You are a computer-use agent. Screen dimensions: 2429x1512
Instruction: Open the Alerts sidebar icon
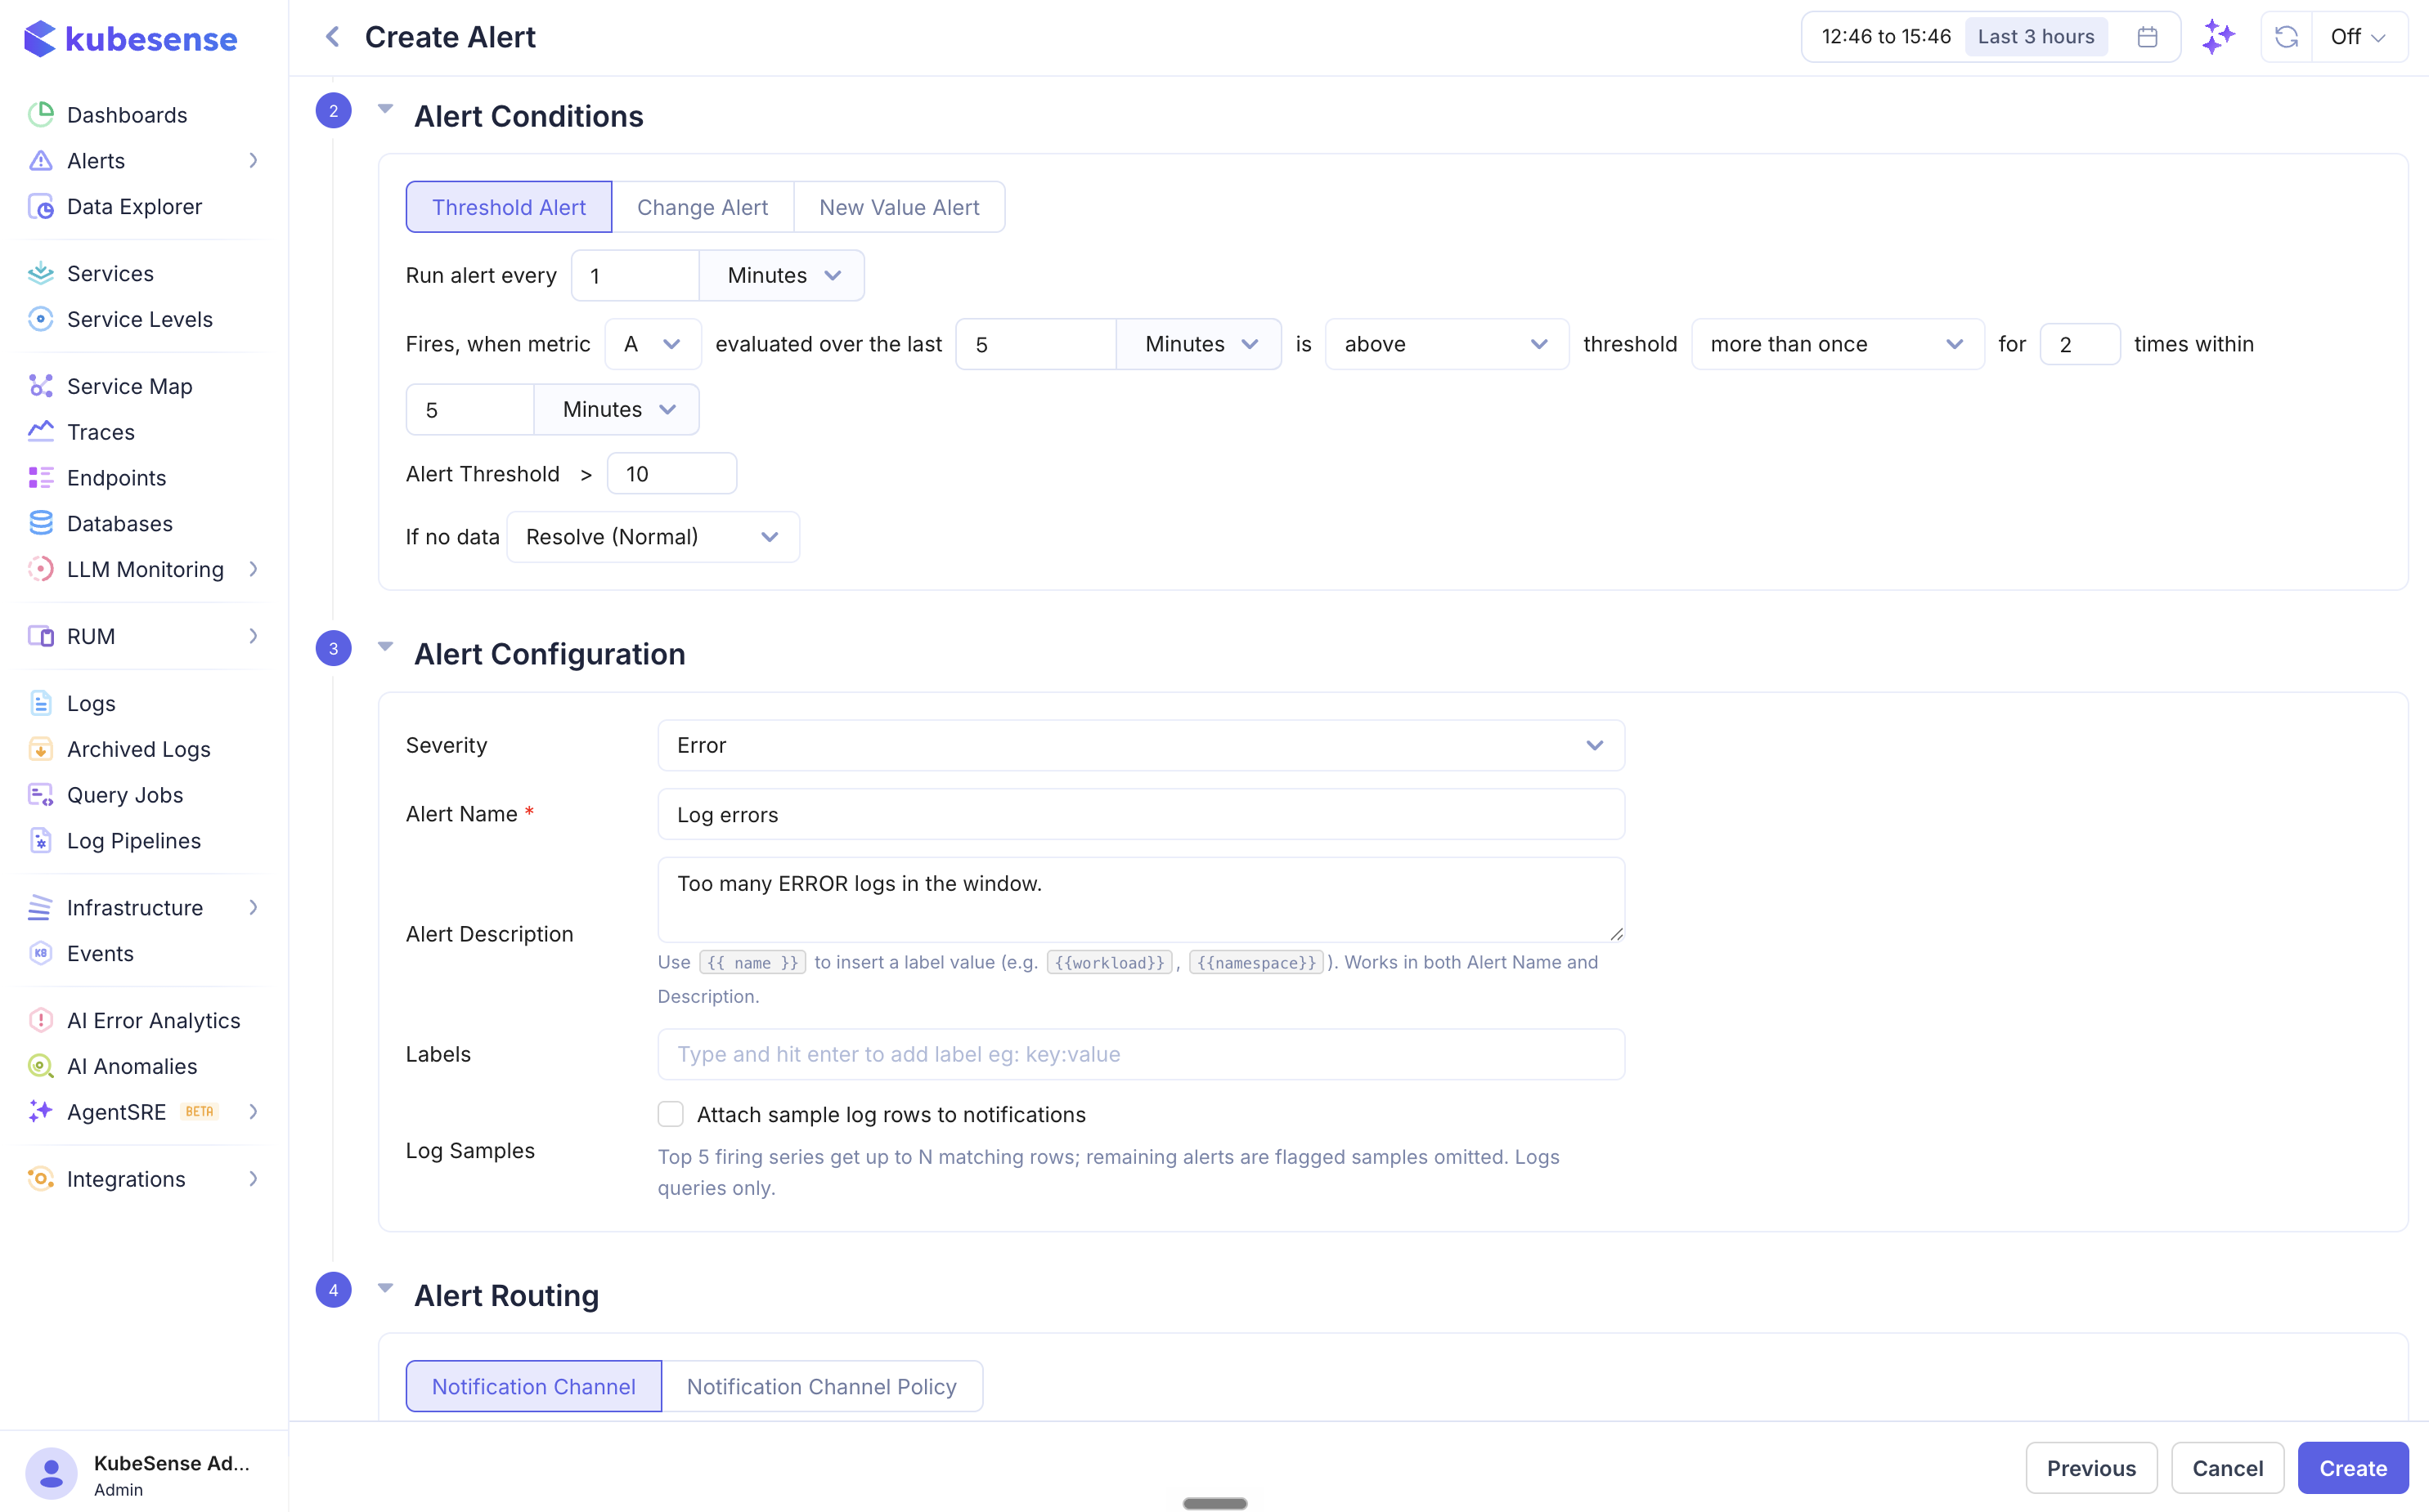pos(41,160)
